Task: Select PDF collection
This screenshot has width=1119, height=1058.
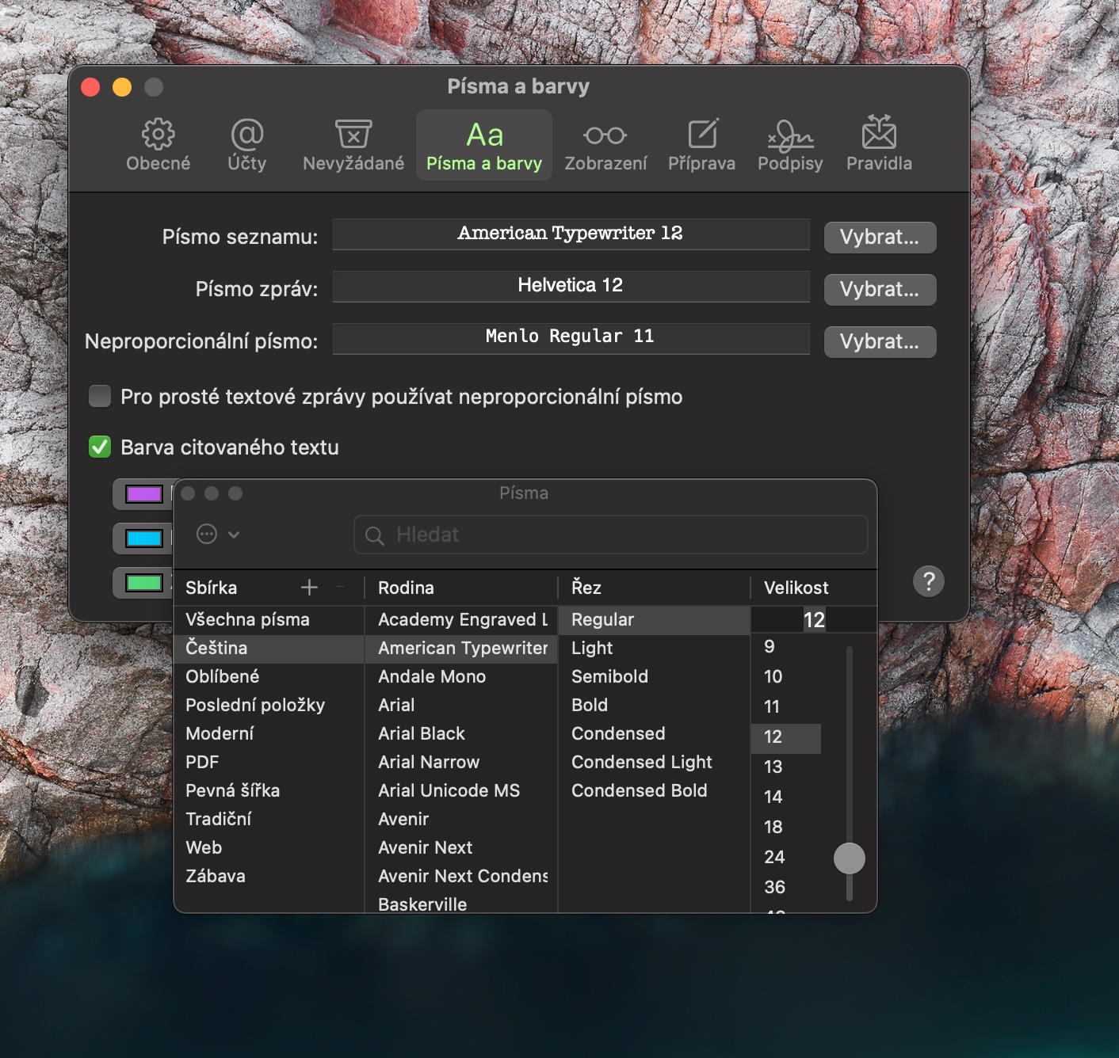Action: click(x=269, y=762)
